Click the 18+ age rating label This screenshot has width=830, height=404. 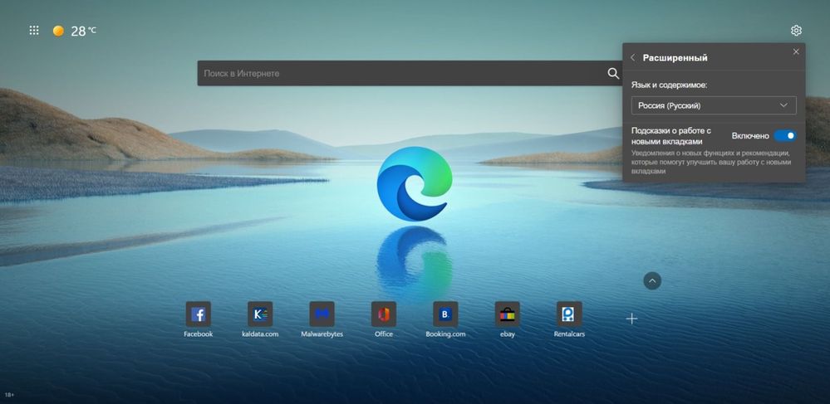pyautogui.click(x=9, y=395)
